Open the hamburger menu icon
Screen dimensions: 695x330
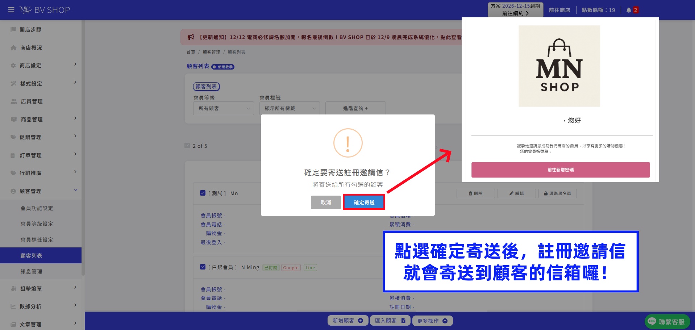tap(11, 10)
